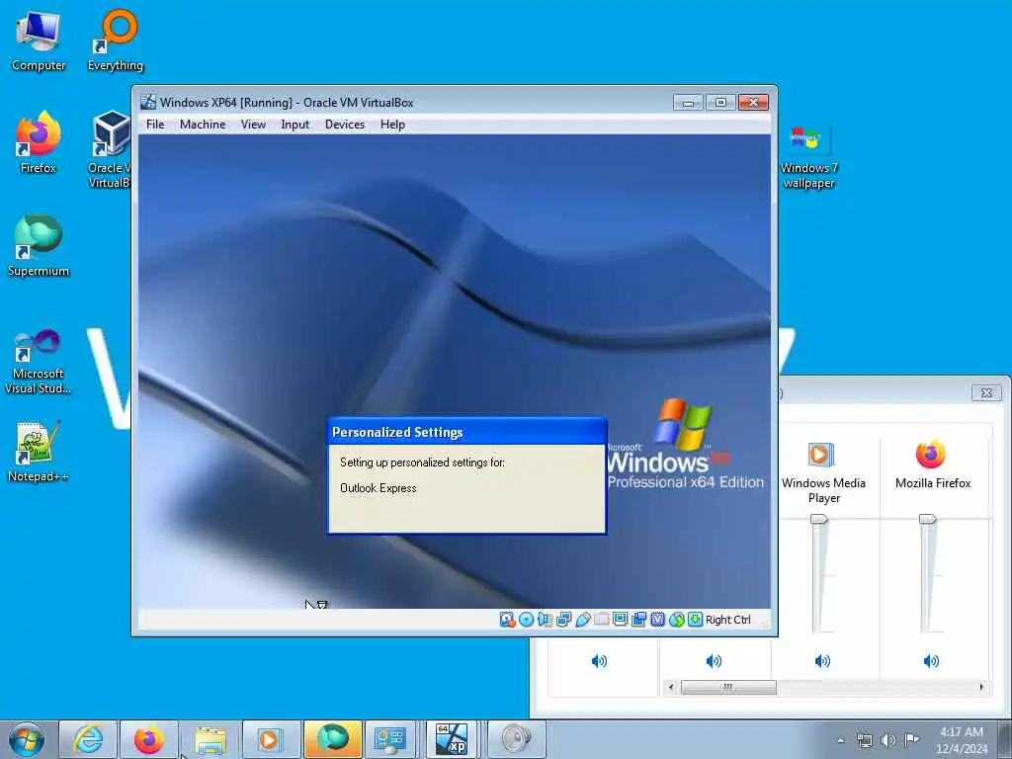Open the optical drive indicator in VirtualBox status bar
The height and width of the screenshot is (759, 1012).
click(526, 620)
